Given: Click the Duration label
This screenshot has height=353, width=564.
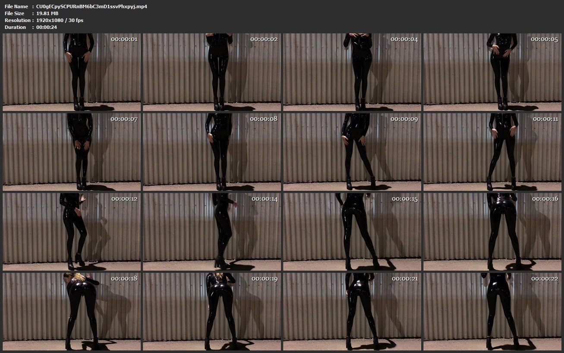Looking at the screenshot, I should (16, 27).
